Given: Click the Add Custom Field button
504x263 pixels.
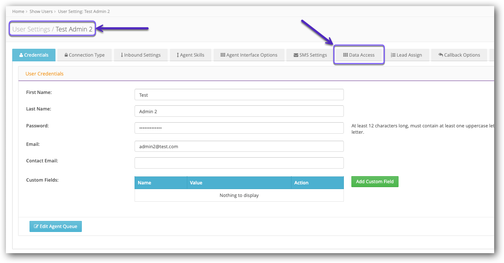Looking at the screenshot, I should (375, 181).
